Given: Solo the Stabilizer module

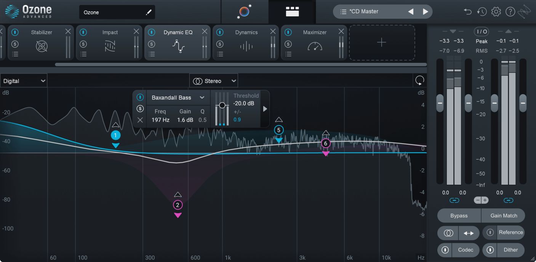Looking at the screenshot, I should [15, 44].
